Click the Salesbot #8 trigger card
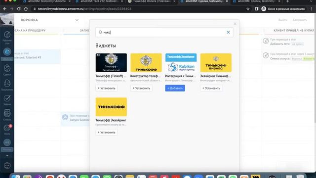The width and height of the screenshot is (316, 178). tap(38, 57)
